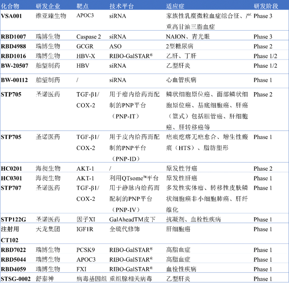The height and width of the screenshot is (286, 289).
Task: Click Phase 2 in HC0201 row
Action: [263, 169]
